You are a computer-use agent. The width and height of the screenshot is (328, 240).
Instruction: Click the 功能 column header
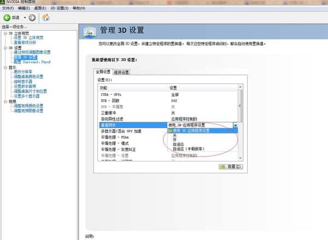click(103, 88)
